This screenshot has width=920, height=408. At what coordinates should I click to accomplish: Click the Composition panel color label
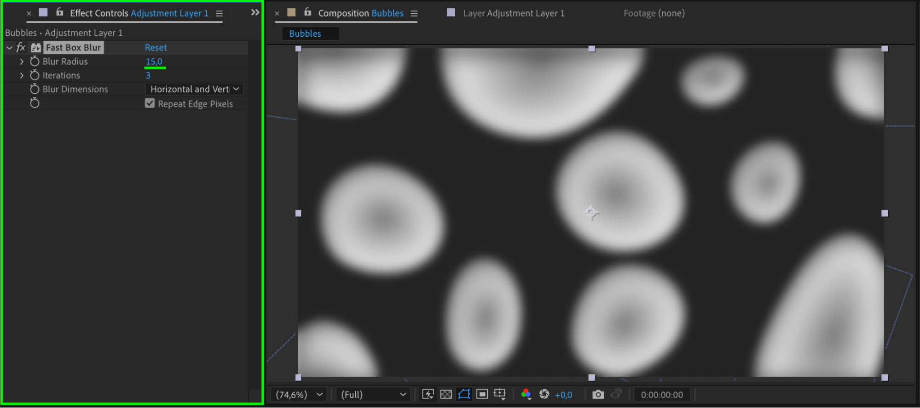point(291,12)
